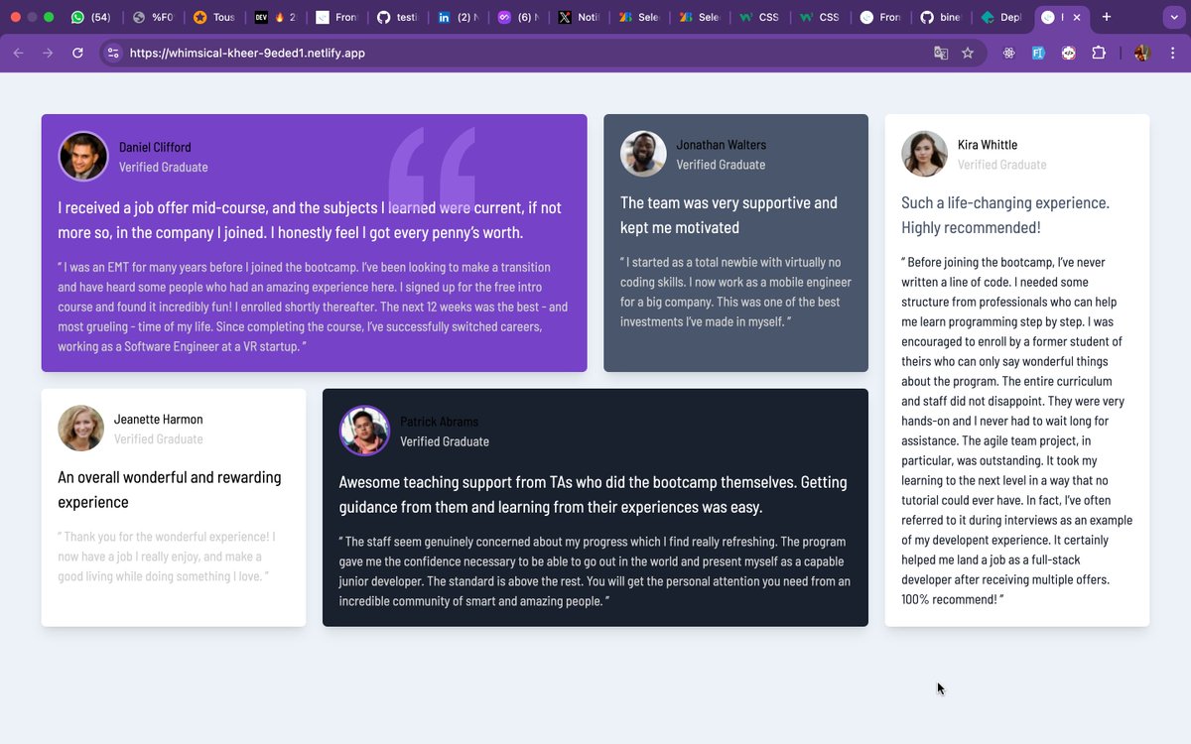This screenshot has width=1191, height=744.
Task: Open Chrome's three-dot settings menu
Action: coord(1174,53)
